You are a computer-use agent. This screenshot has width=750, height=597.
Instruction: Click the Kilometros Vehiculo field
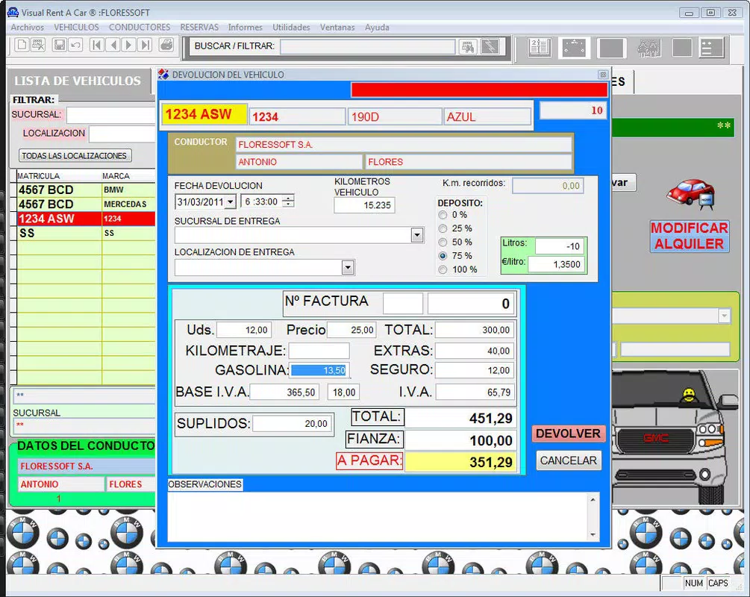point(364,205)
